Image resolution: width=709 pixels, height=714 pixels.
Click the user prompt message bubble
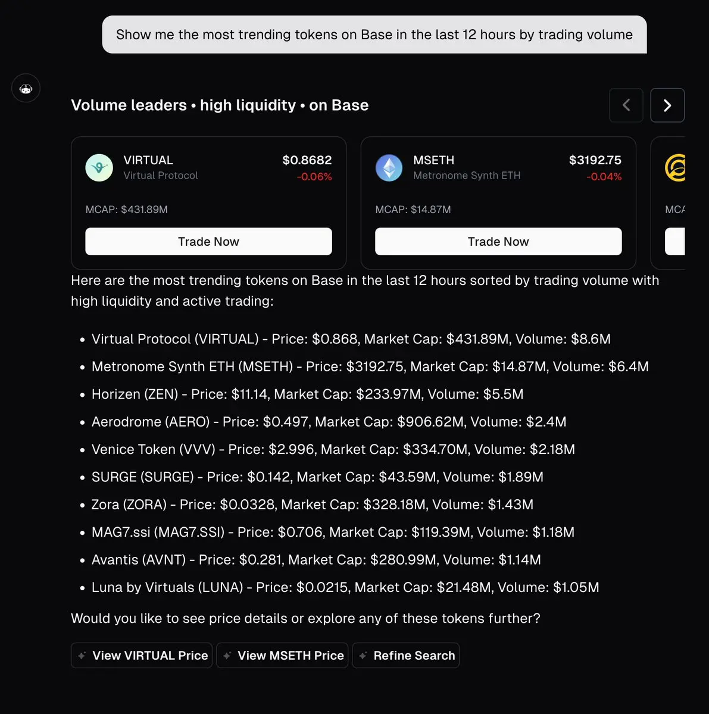[374, 35]
